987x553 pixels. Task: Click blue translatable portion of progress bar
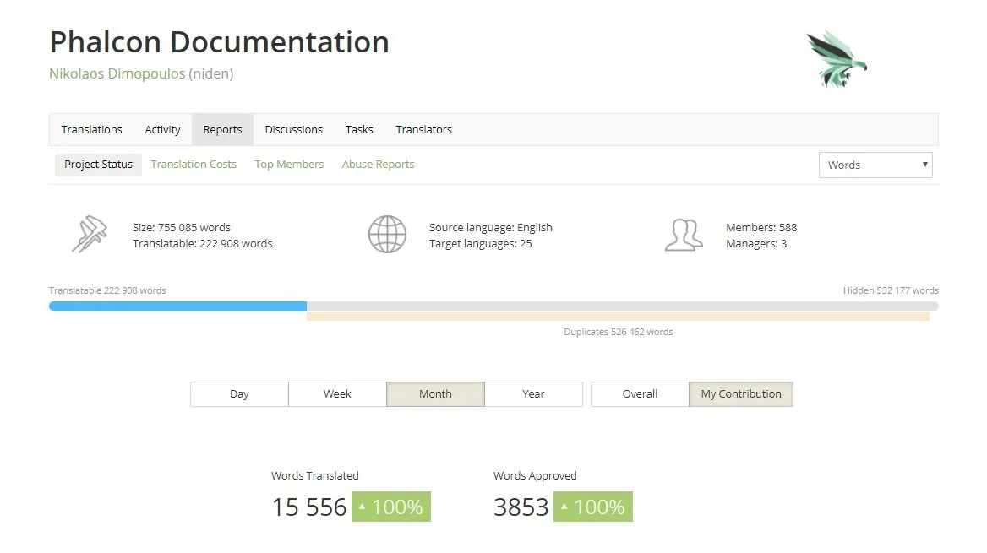178,306
